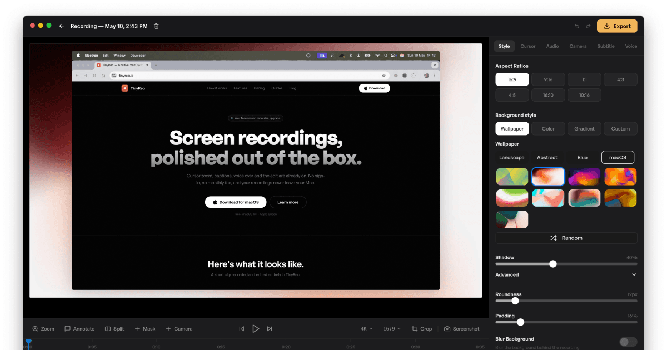Open the 16:9 dropdown in bottom toolbar

coord(392,329)
